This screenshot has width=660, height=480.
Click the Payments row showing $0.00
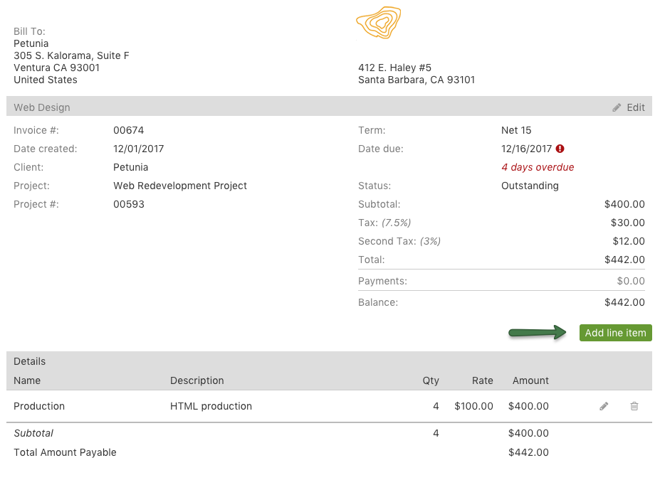(630, 281)
